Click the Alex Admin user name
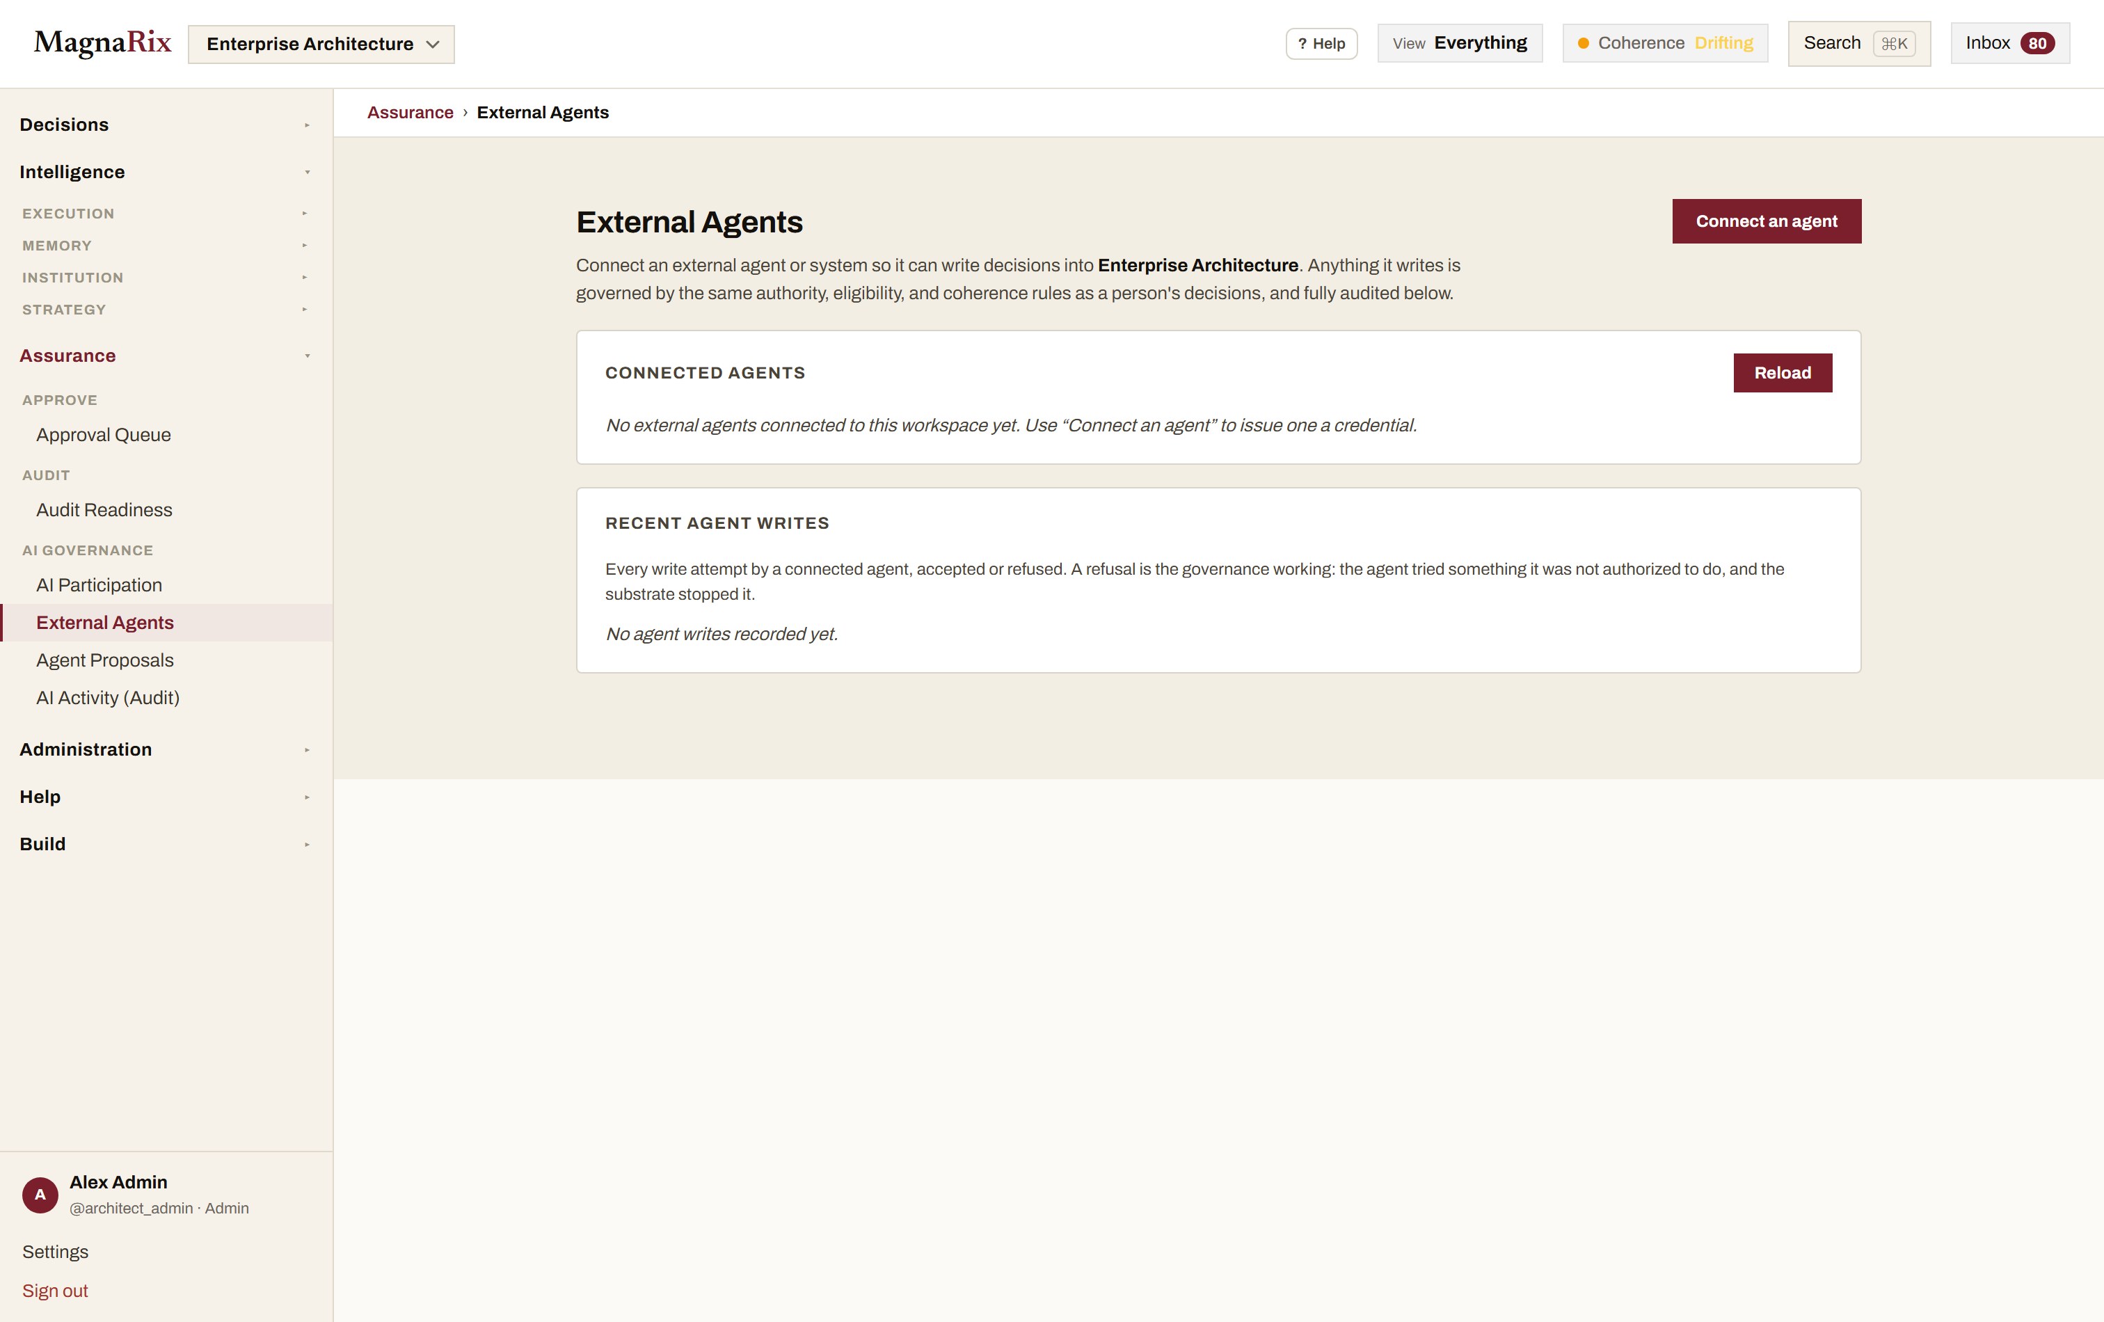This screenshot has width=2104, height=1322. (118, 1181)
